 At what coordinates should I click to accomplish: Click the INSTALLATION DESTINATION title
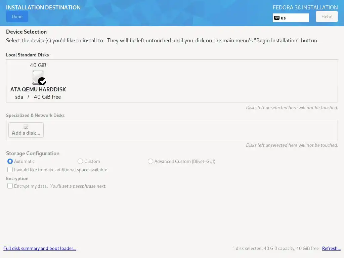43,7
